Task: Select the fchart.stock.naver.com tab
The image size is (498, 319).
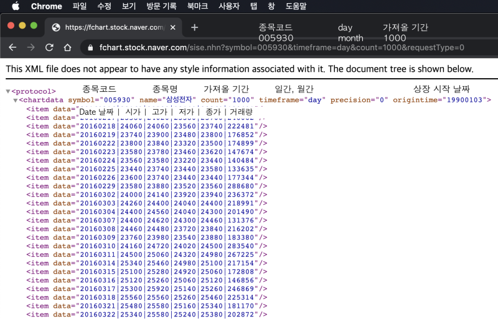Action: 113,27
